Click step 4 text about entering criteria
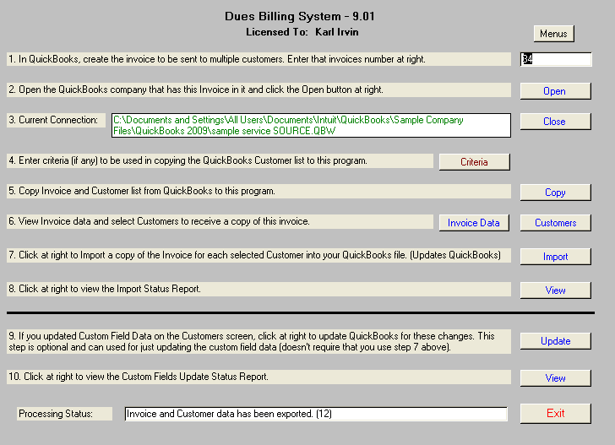The image size is (615, 445). click(x=220, y=160)
